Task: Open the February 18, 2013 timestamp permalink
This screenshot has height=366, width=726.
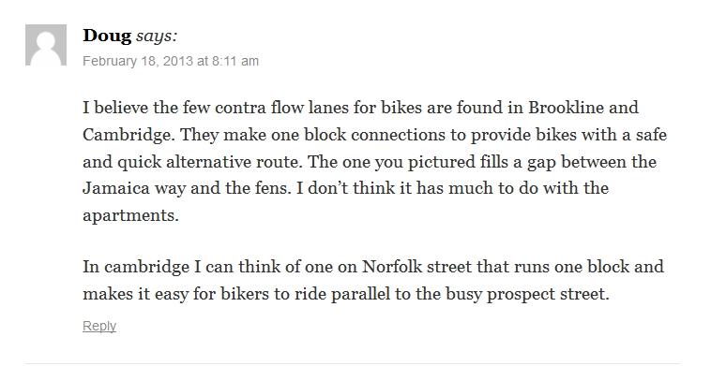Action: 171,61
